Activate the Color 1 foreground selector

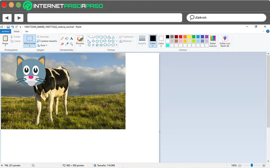point(153,41)
